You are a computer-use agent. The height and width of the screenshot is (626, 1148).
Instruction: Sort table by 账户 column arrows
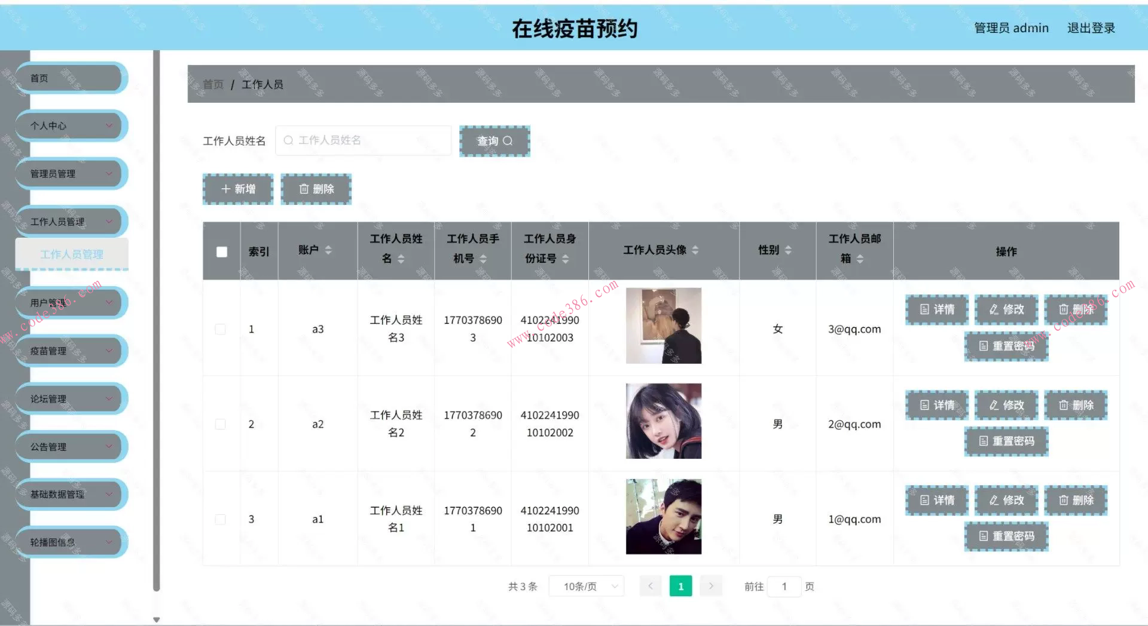pyautogui.click(x=328, y=250)
